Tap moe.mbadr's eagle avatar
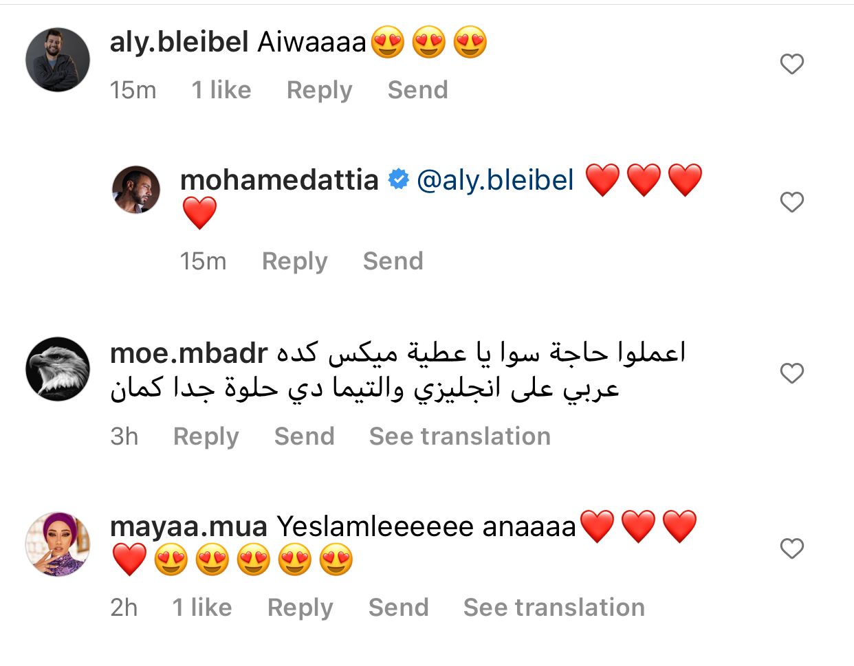Screen dimensions: 854x666 tap(58, 369)
